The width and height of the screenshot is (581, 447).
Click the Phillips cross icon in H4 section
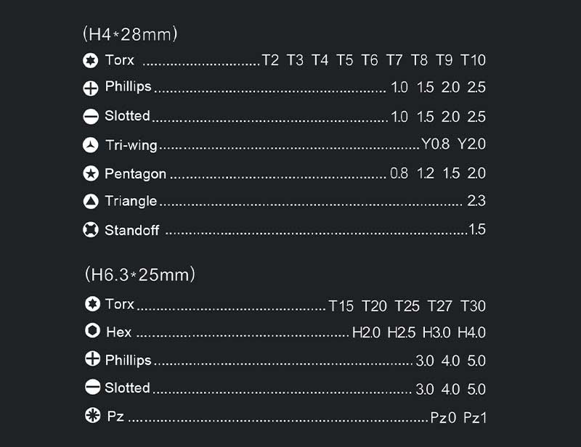coord(90,89)
